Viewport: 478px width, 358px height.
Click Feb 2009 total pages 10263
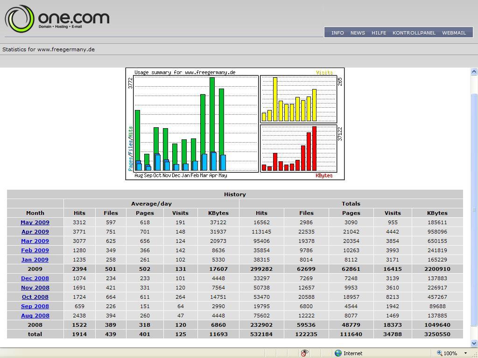351,250
